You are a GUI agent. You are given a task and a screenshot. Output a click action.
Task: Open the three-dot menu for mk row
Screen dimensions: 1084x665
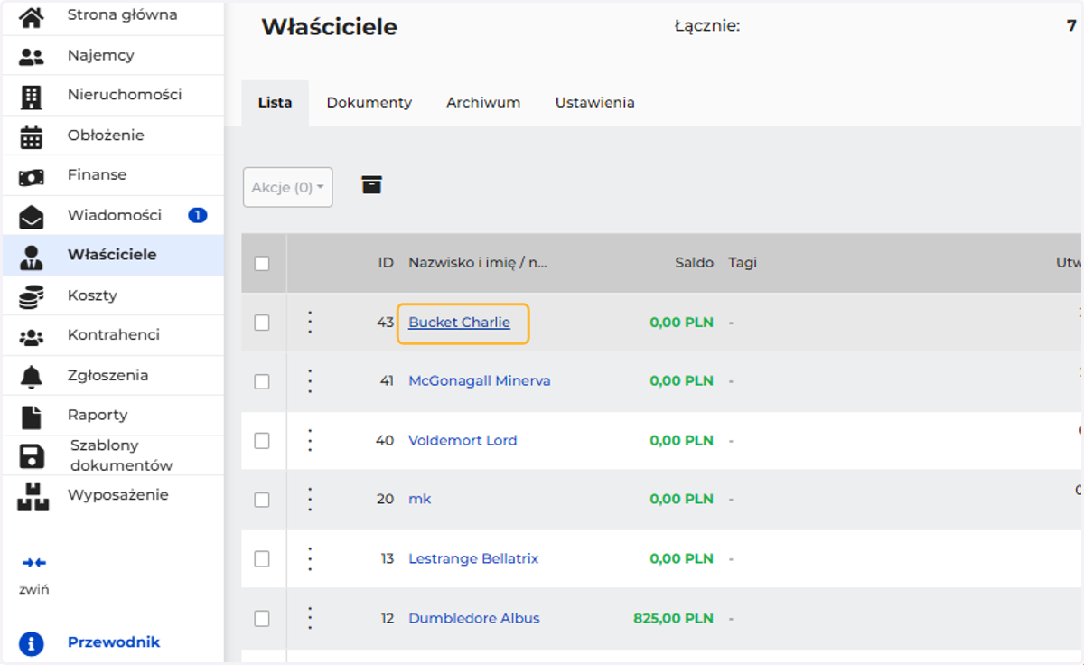click(310, 499)
